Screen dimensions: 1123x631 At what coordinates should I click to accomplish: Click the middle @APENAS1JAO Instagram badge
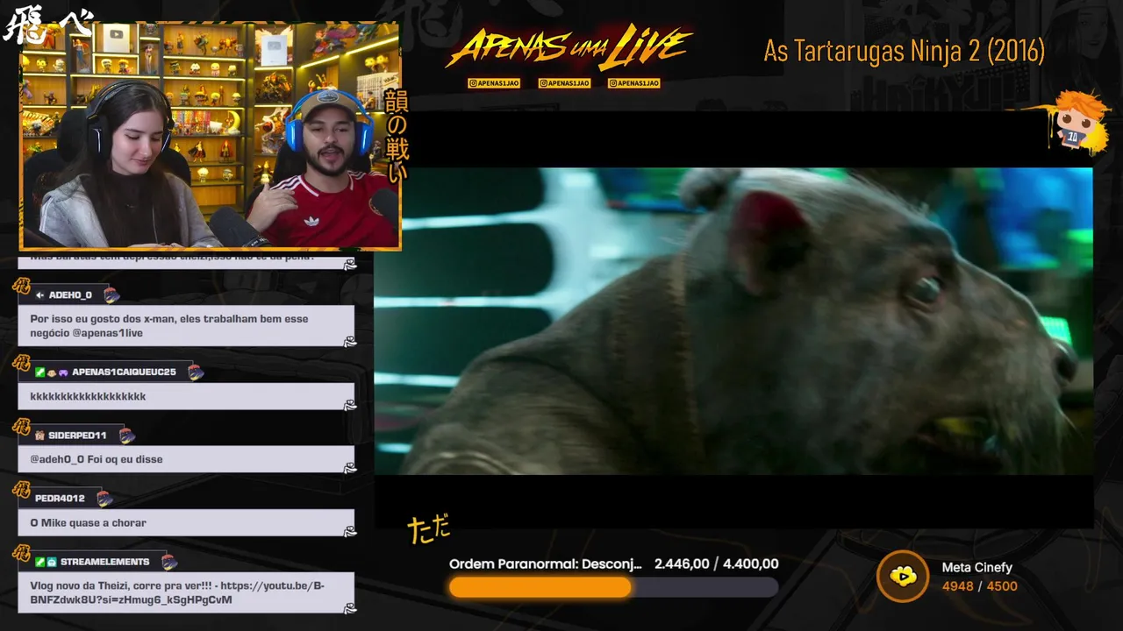point(564,83)
